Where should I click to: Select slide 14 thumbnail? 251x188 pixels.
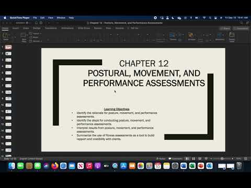(8, 131)
